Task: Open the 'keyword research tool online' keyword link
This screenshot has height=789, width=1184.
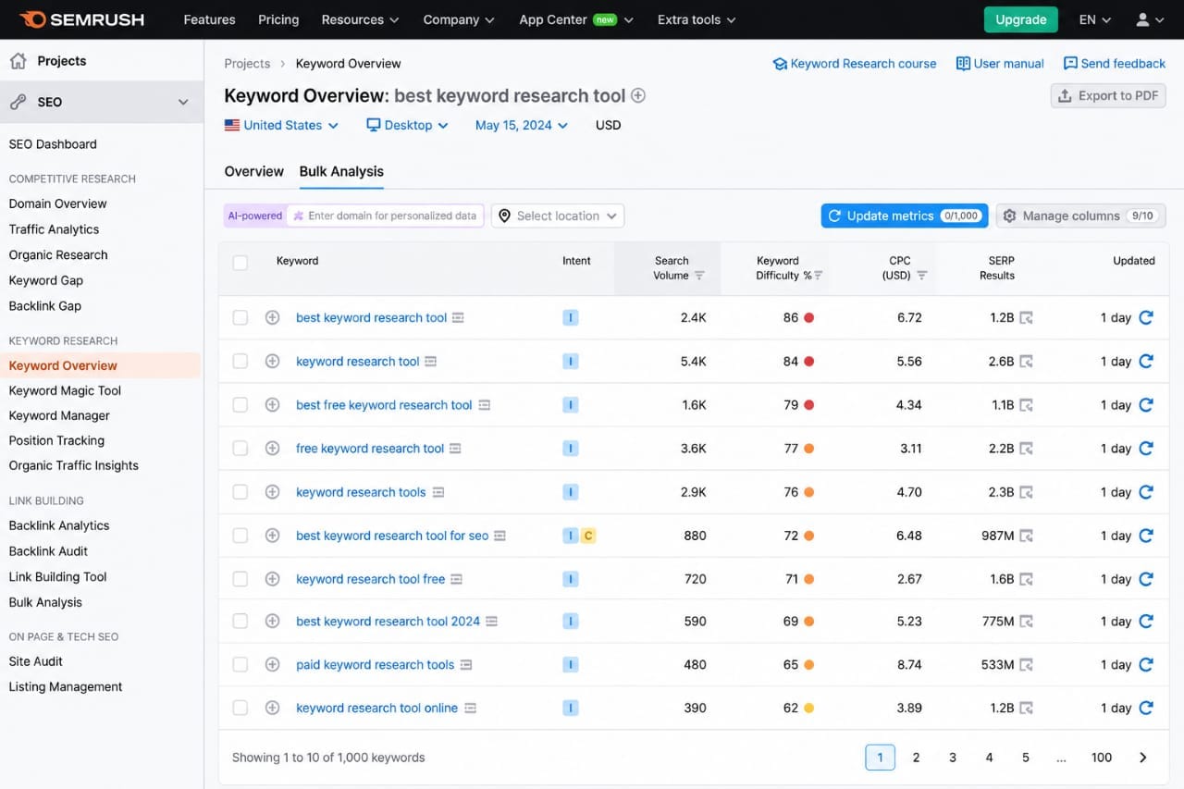Action: (x=376, y=708)
